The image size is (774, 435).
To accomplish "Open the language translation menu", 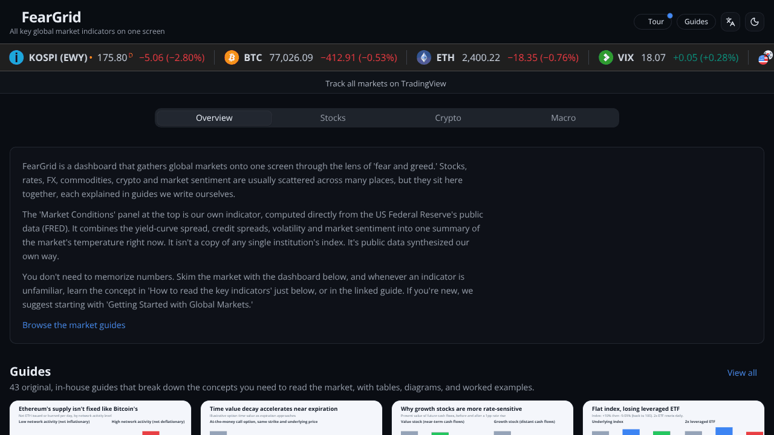I will [x=730, y=22].
